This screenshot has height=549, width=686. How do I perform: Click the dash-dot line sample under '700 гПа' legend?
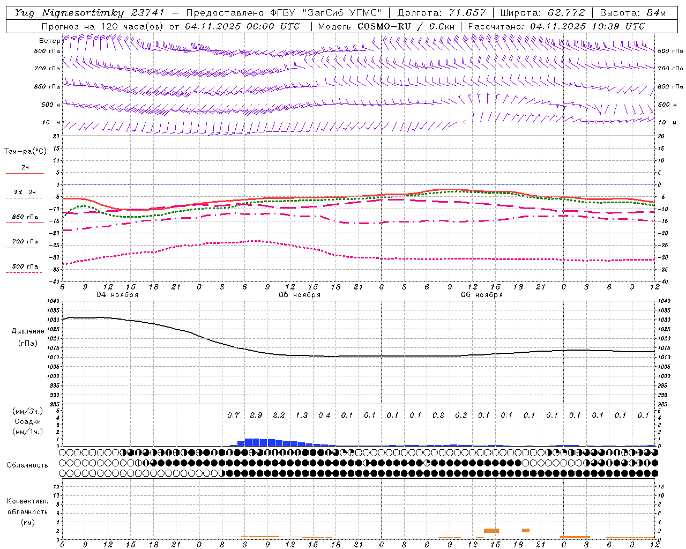pyautogui.click(x=25, y=248)
